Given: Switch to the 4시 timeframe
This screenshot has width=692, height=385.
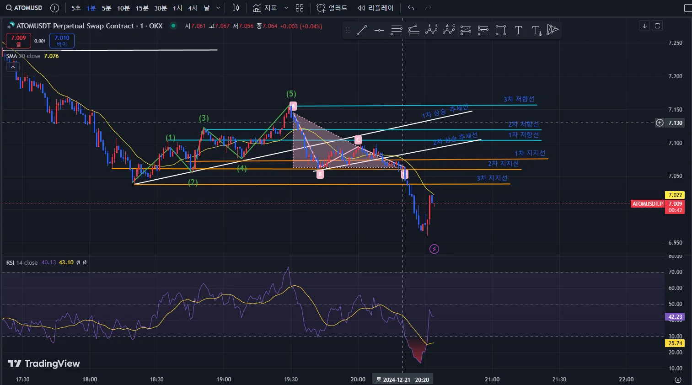Looking at the screenshot, I should 193,8.
